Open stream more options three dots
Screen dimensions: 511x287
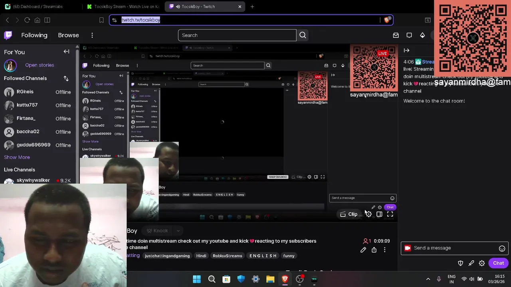(x=384, y=250)
